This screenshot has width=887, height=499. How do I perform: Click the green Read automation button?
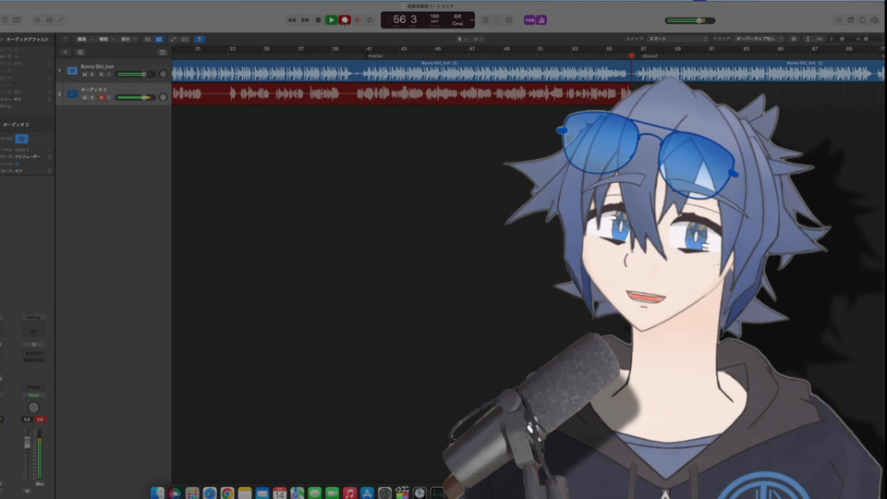coord(33,395)
